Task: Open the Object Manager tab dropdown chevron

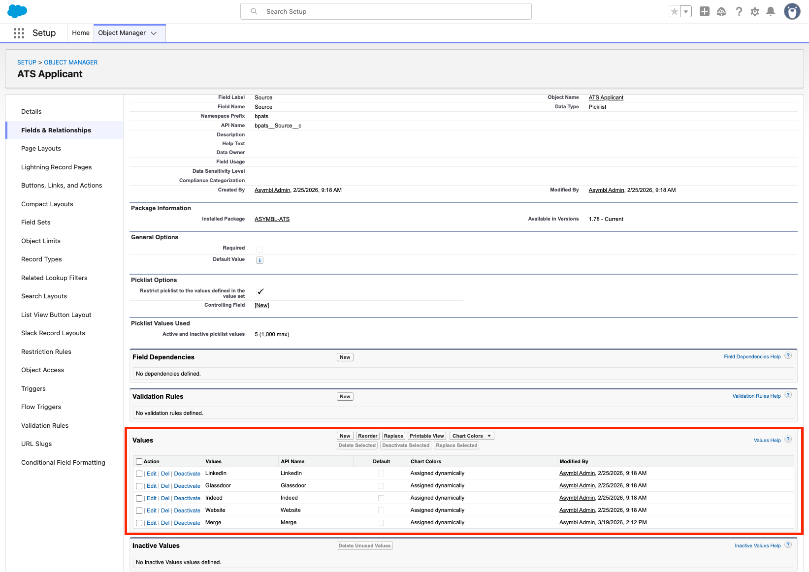Action: pyautogui.click(x=154, y=33)
